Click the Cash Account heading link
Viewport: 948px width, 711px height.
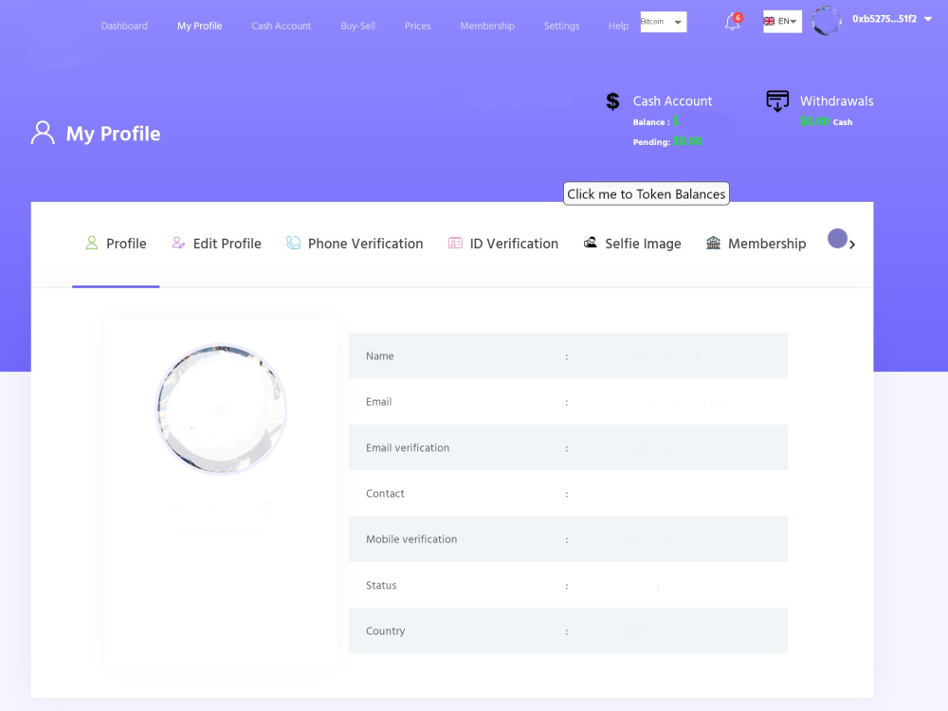click(x=672, y=101)
